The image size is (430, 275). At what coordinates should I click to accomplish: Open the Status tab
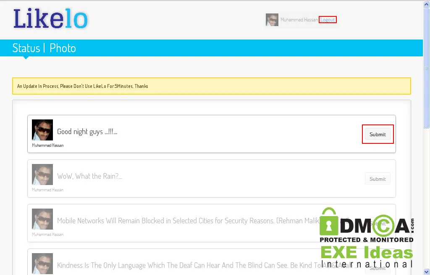tap(26, 48)
